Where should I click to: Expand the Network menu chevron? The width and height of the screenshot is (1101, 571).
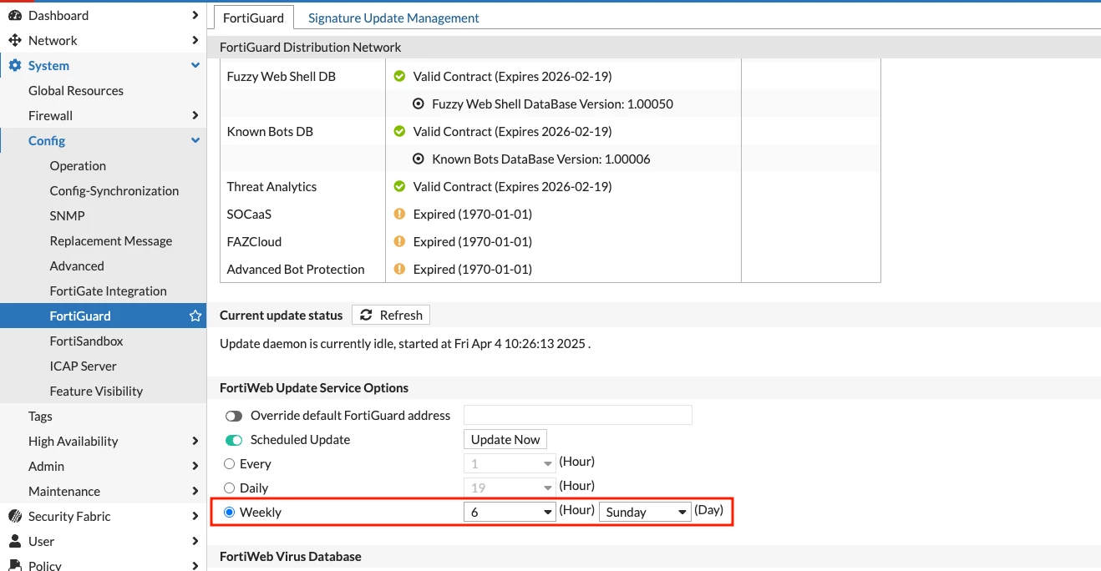pos(195,40)
